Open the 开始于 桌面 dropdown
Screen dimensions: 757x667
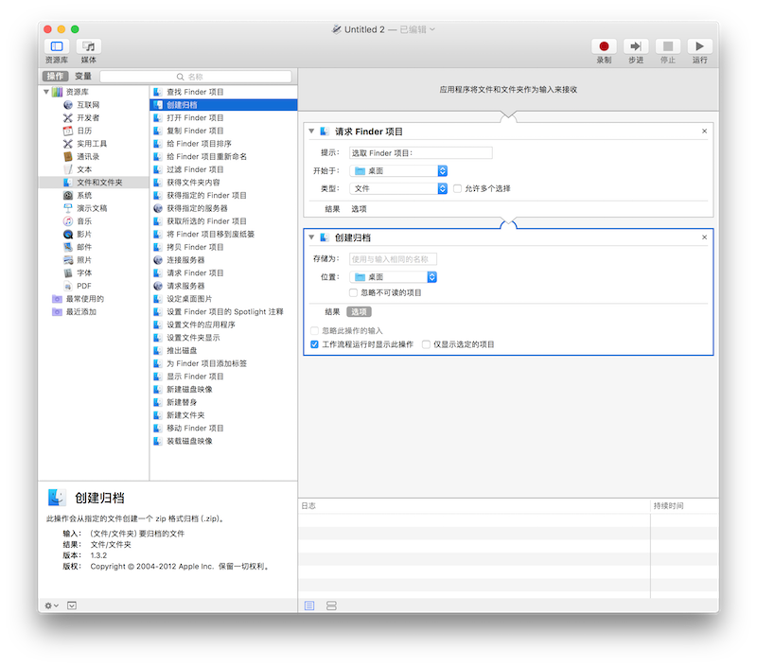pyautogui.click(x=398, y=171)
